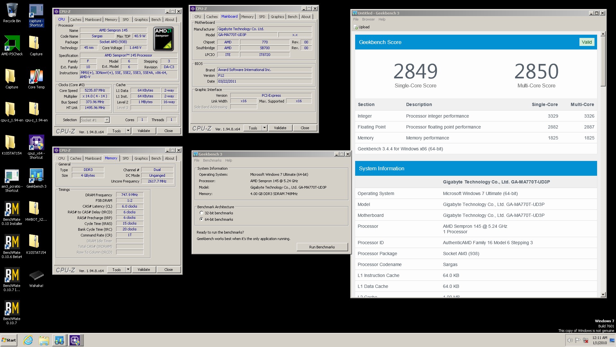Click the AMD Sempron logo in CPU-Z
The image size is (616, 347).
pos(164,39)
